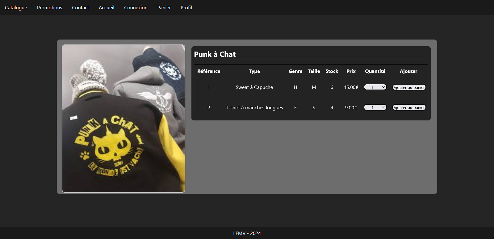Go to the Promotions page
Screen dimensions: 494x239
49,7
